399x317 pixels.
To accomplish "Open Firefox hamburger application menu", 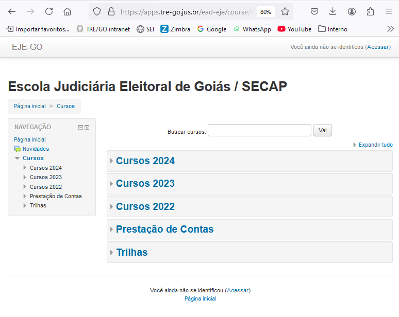I will (388, 11).
